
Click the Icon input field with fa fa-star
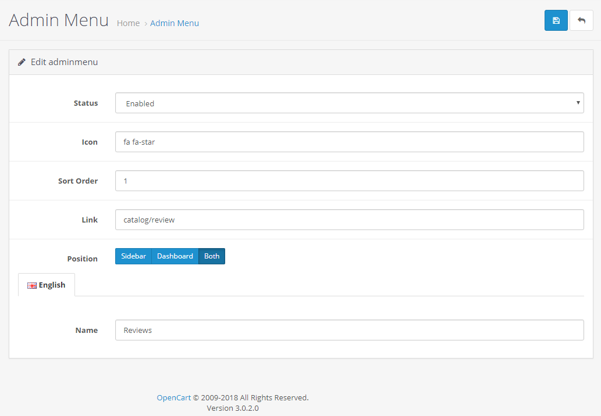349,142
